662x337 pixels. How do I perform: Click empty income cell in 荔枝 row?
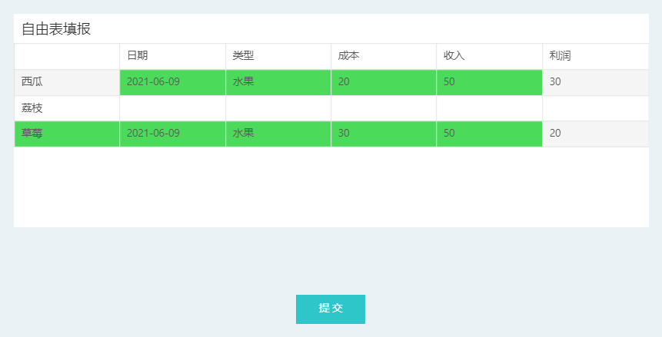pos(489,108)
